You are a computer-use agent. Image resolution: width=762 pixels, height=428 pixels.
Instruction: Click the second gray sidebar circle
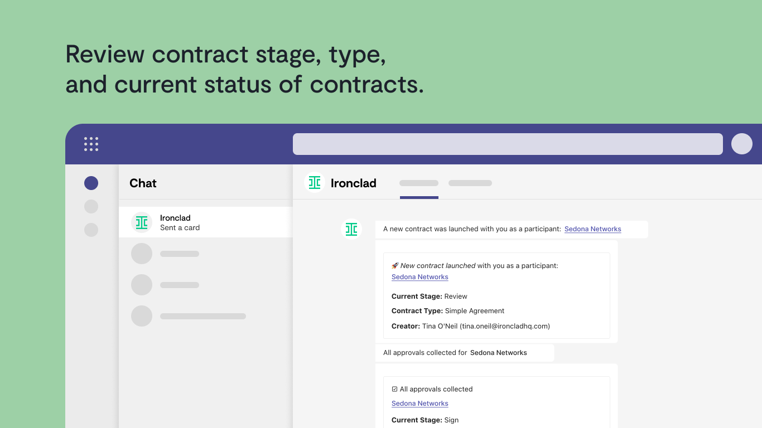click(x=91, y=206)
